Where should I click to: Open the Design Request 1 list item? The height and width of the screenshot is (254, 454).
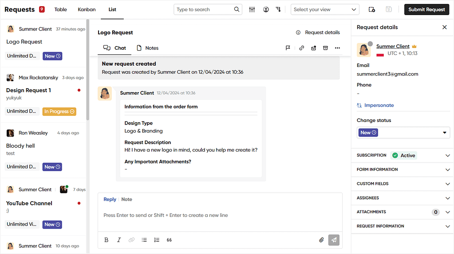pos(44,95)
